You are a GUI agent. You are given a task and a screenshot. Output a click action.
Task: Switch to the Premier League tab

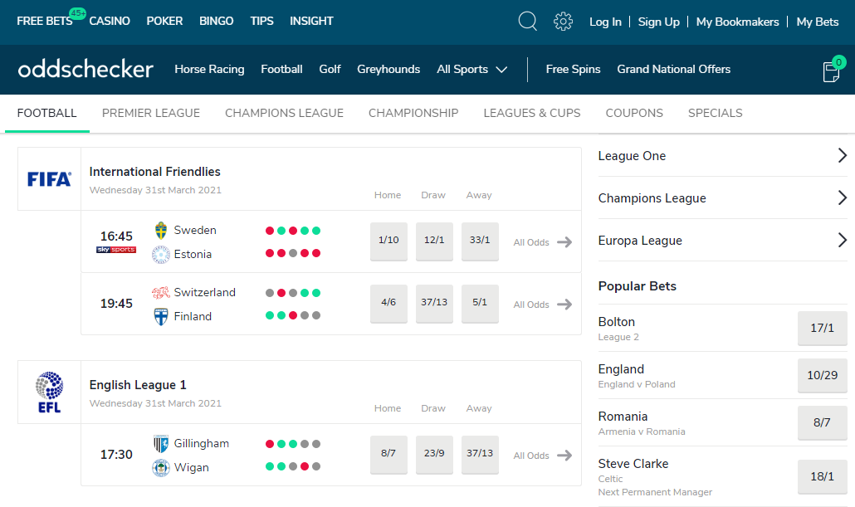pyautogui.click(x=151, y=113)
